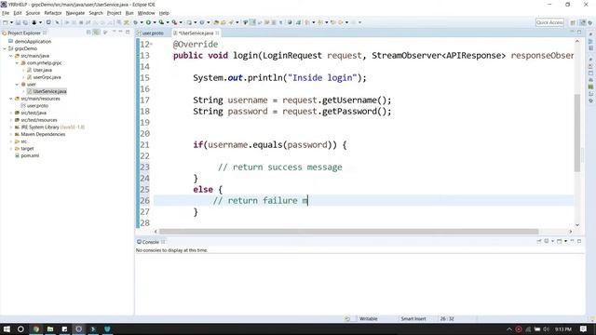Open File Explorer from the taskbar
This screenshot has width=596, height=335.
pyautogui.click(x=50, y=328)
